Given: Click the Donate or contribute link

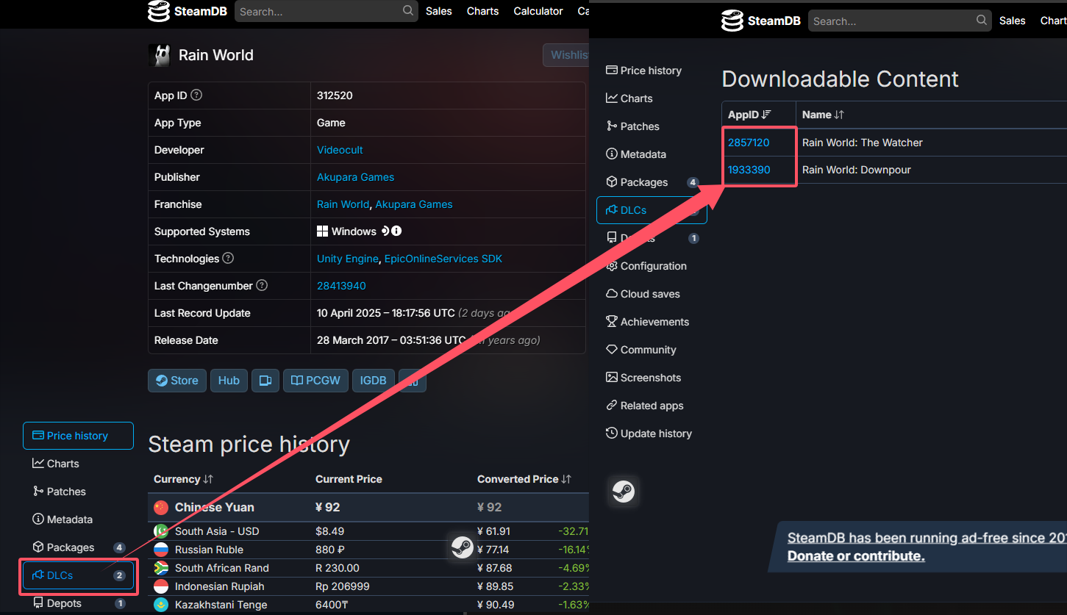Looking at the screenshot, I should point(856,555).
